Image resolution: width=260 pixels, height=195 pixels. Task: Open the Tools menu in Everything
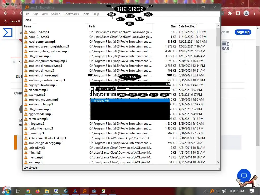(86, 14)
